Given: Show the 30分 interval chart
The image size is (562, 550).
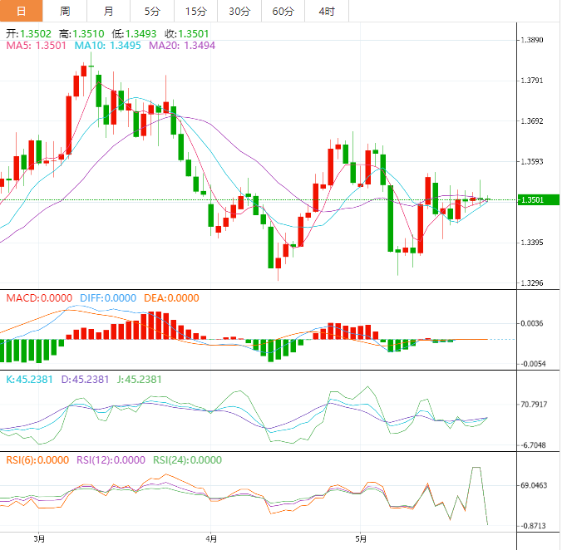Looking at the screenshot, I should [239, 11].
